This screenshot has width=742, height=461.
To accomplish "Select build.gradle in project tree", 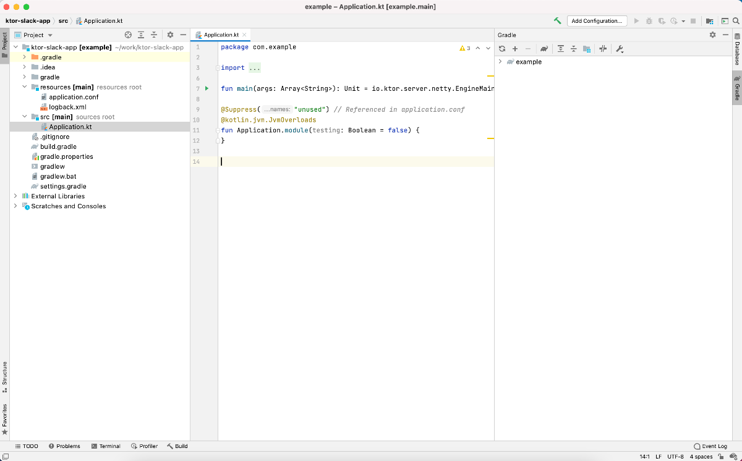I will (x=58, y=146).
